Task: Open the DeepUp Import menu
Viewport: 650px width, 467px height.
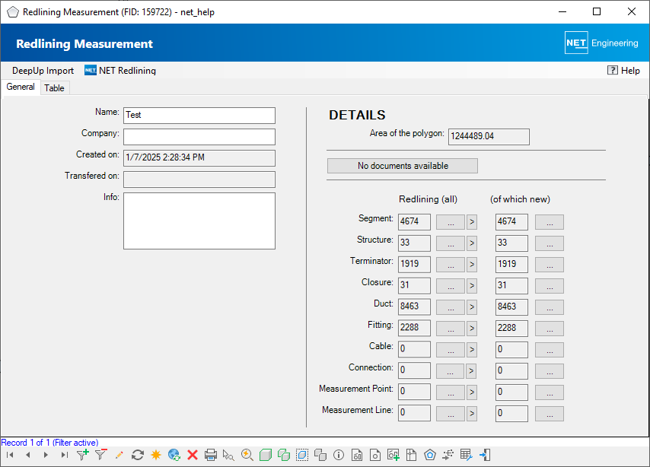Action: (x=43, y=71)
